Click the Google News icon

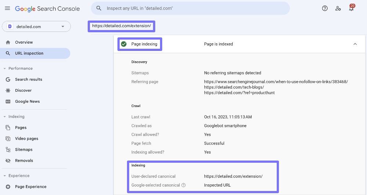coord(8,102)
